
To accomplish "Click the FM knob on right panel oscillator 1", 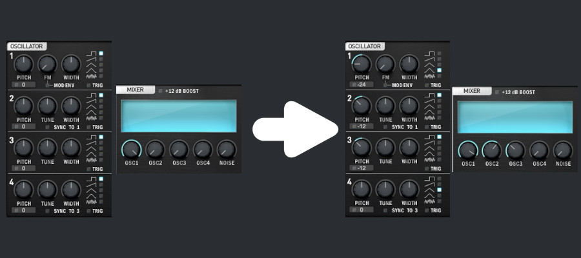I will (x=385, y=64).
